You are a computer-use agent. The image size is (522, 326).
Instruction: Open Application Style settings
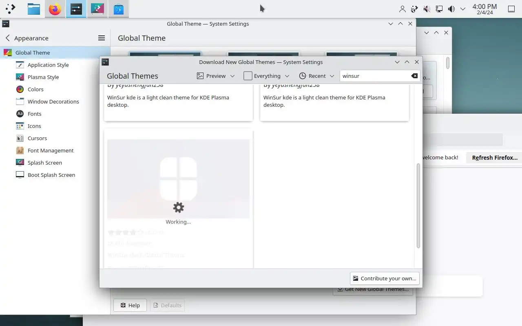coord(55,65)
